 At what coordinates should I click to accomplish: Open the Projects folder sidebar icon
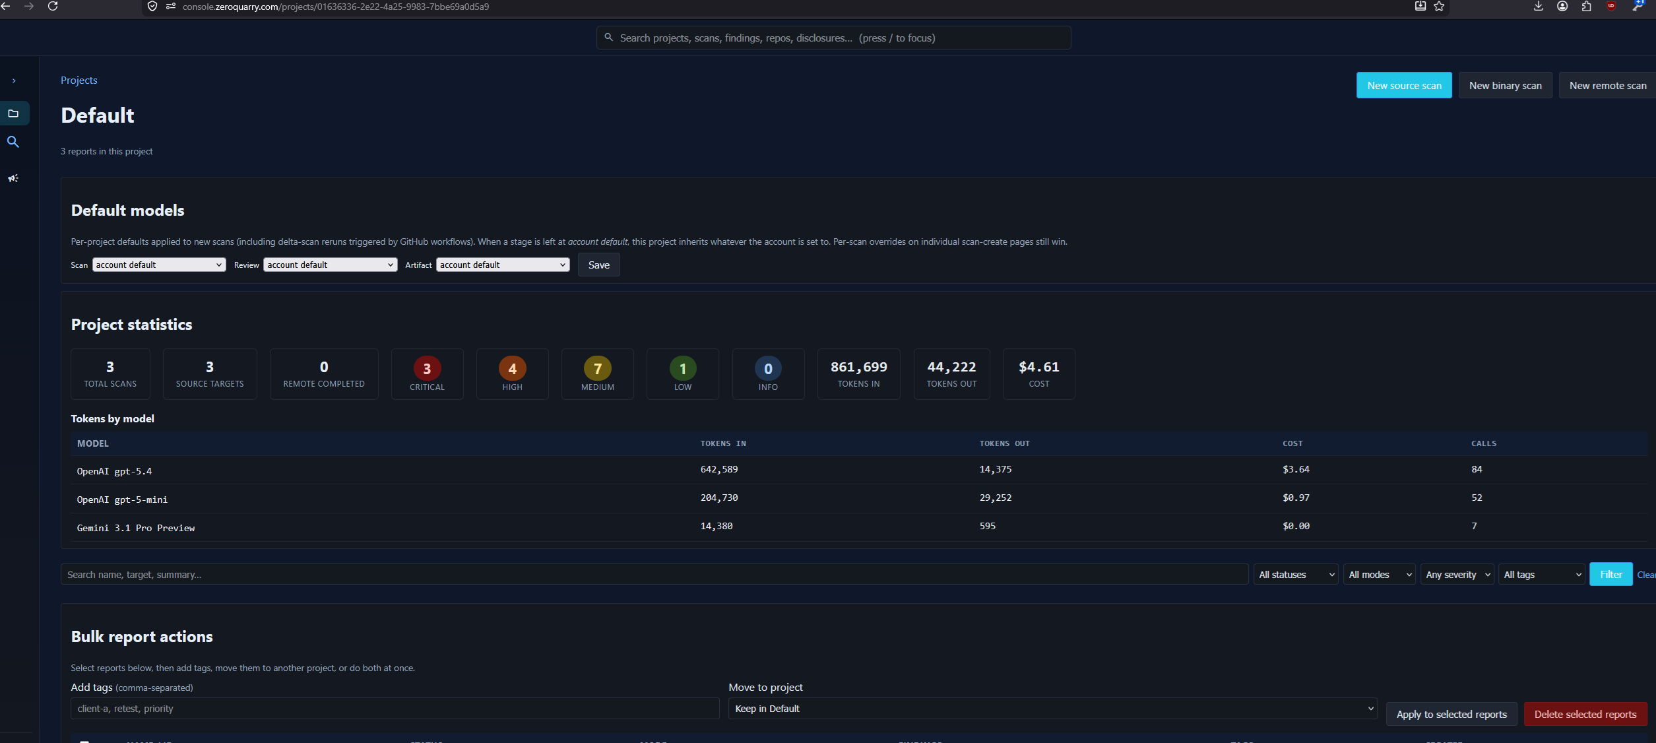click(13, 113)
